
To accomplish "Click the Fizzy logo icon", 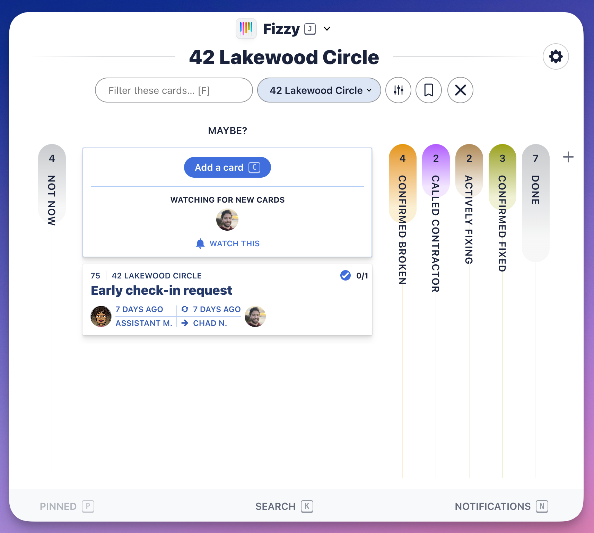I will [x=246, y=28].
